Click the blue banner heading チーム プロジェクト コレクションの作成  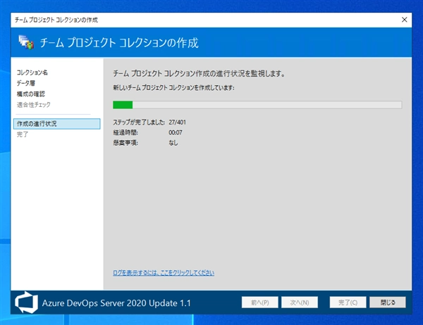coord(119,43)
